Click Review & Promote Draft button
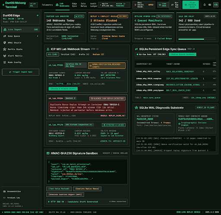 click(x=63, y=89)
